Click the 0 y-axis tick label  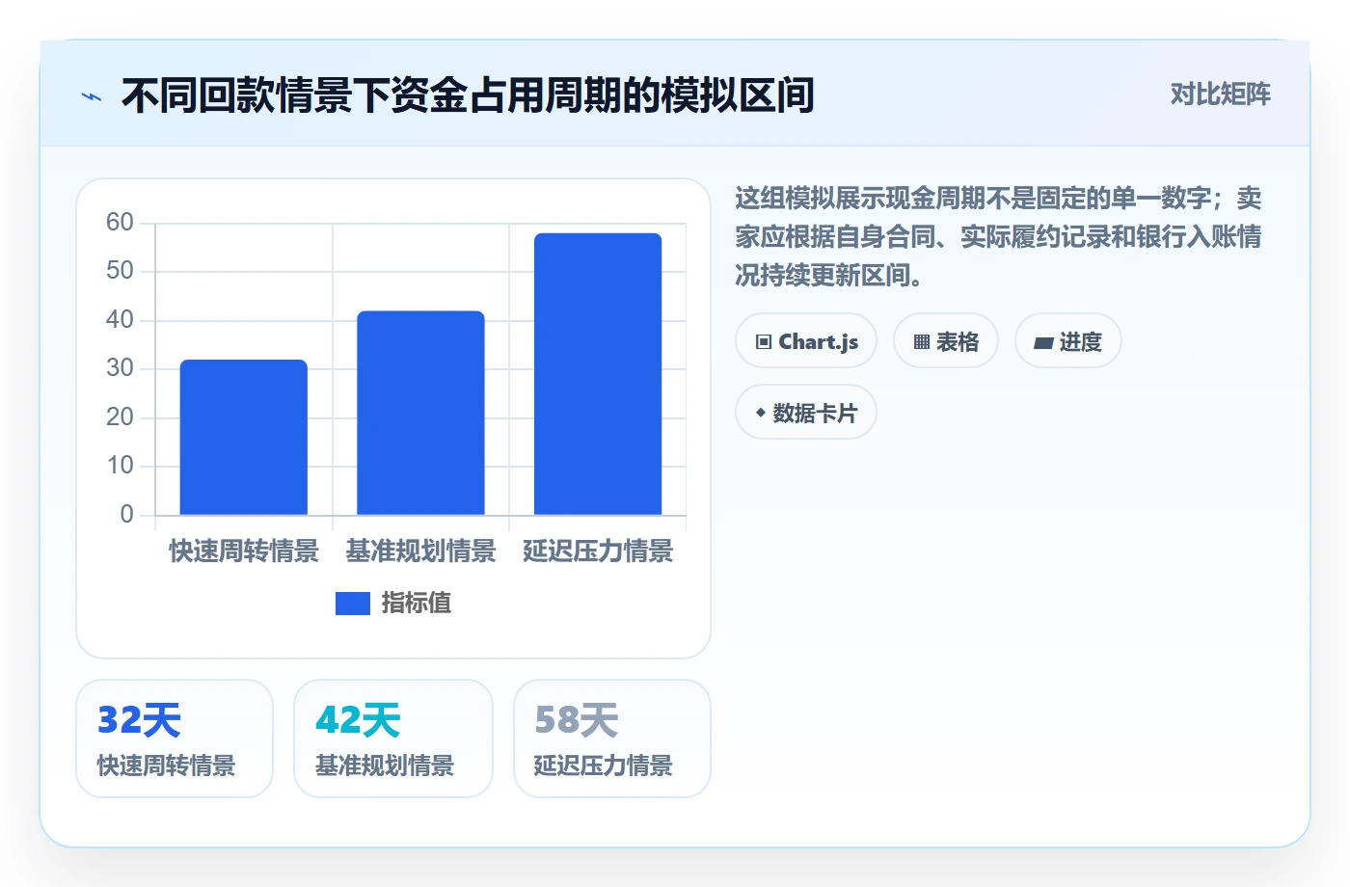(126, 515)
